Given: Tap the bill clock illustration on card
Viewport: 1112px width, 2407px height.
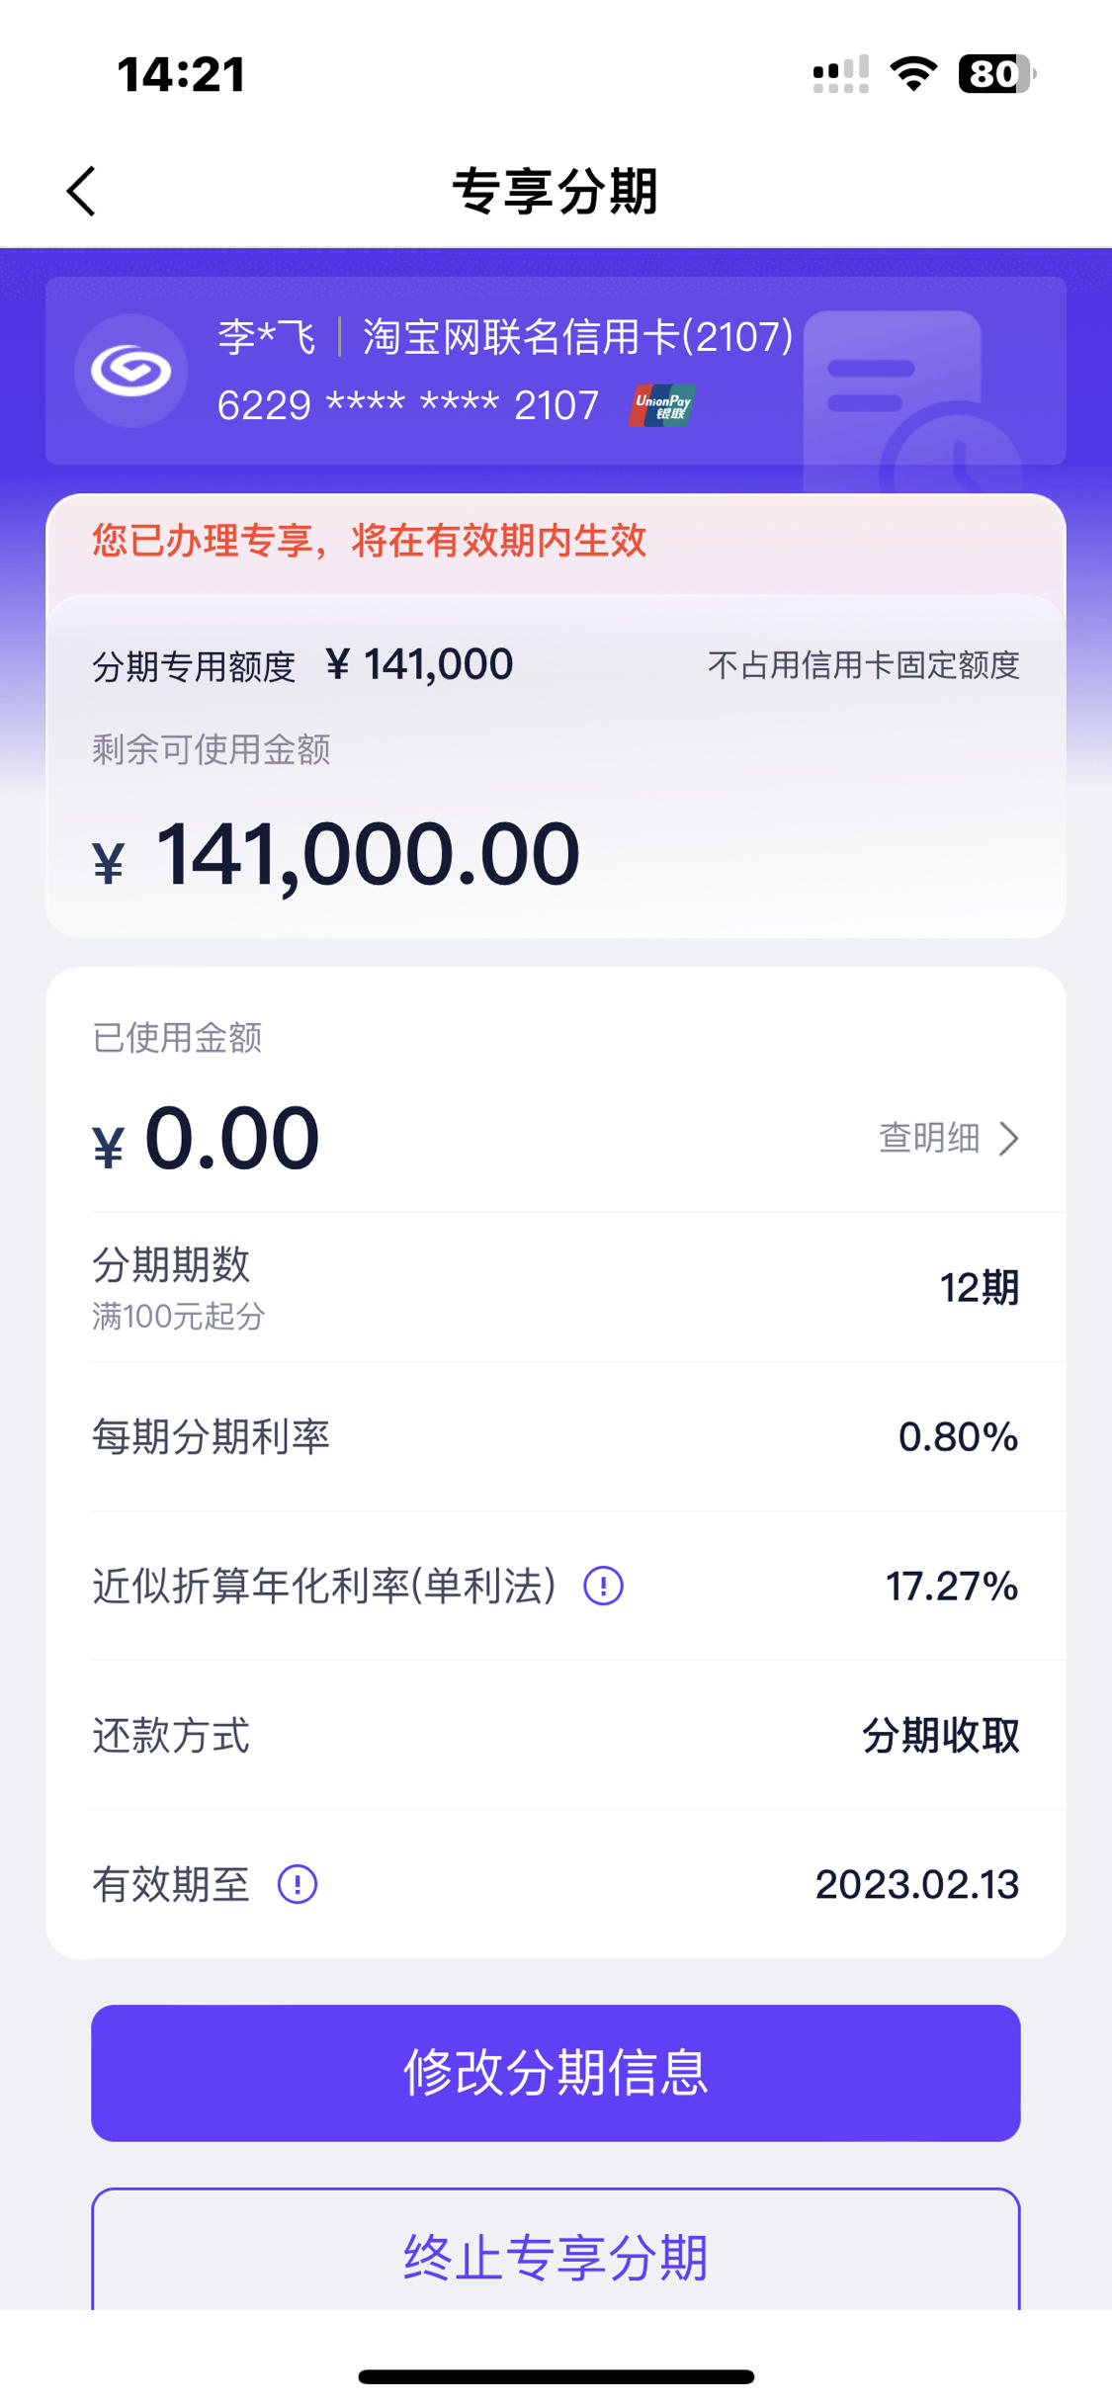Looking at the screenshot, I should coord(911,402).
